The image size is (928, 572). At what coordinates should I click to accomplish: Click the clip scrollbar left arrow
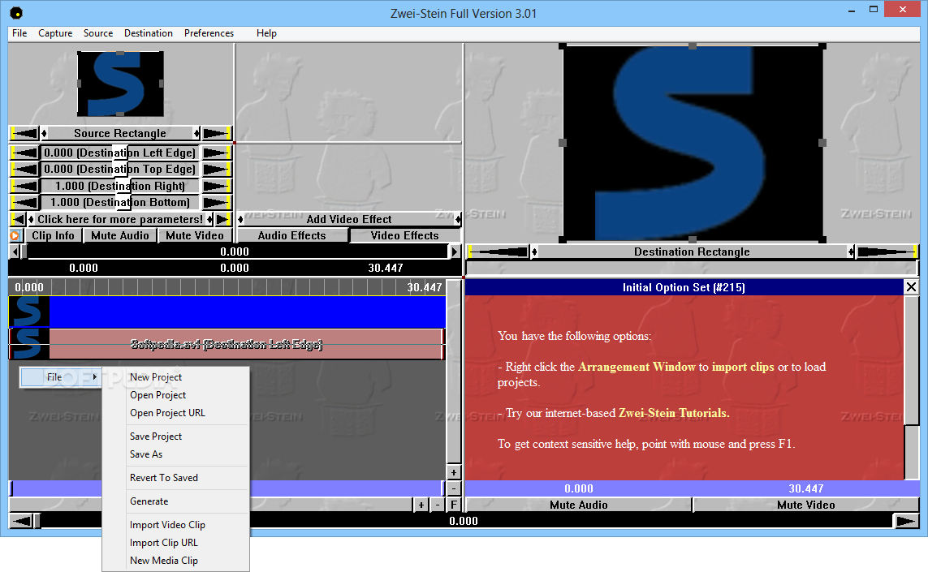(15, 252)
